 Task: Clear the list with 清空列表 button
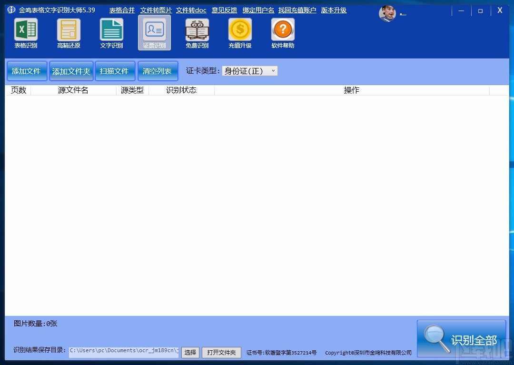(x=158, y=70)
